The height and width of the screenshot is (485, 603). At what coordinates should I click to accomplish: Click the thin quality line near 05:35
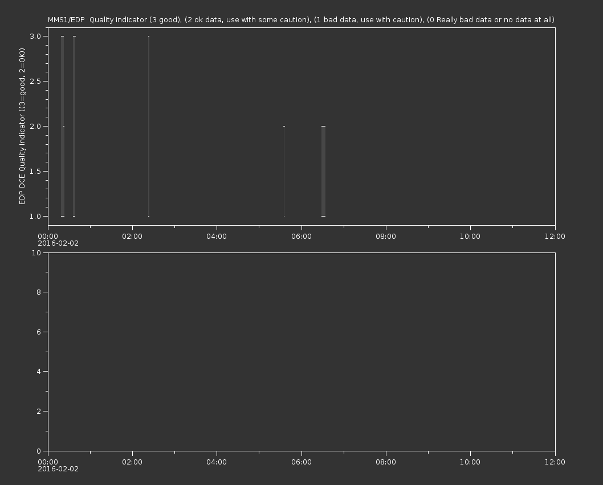coord(284,171)
